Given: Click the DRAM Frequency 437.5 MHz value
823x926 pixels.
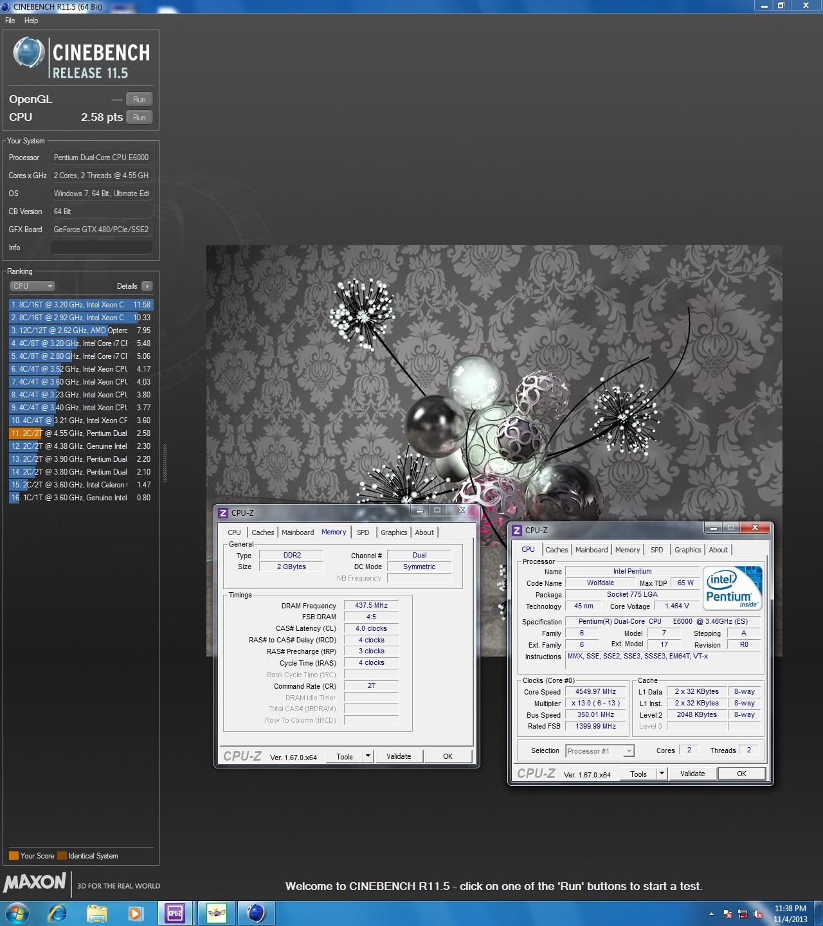Looking at the screenshot, I should (x=371, y=606).
